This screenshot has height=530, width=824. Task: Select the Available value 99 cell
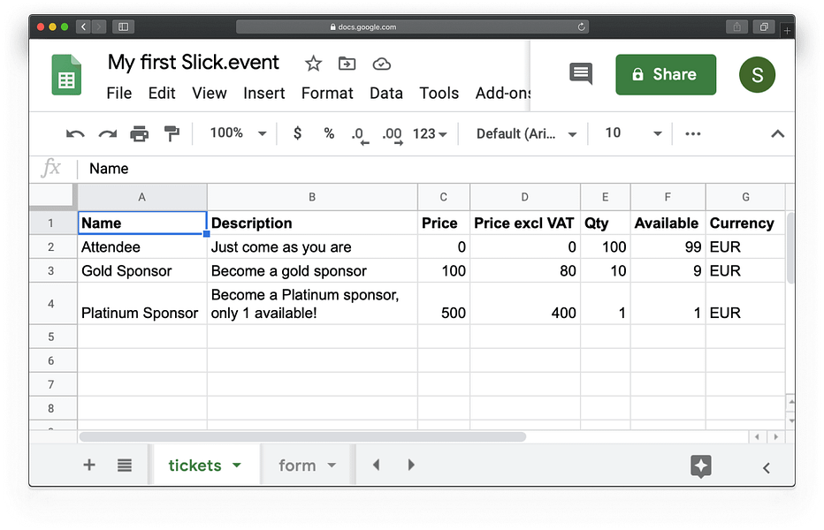click(x=668, y=246)
